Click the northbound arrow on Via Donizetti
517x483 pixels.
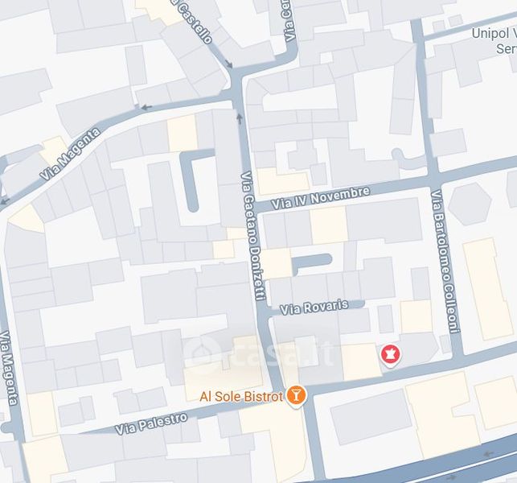240,118
